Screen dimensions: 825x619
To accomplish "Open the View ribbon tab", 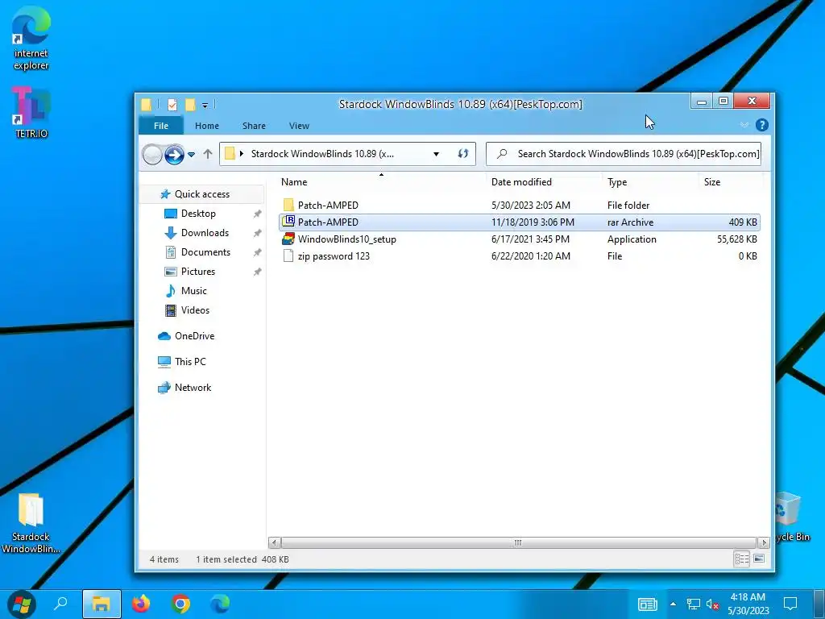I will [299, 126].
